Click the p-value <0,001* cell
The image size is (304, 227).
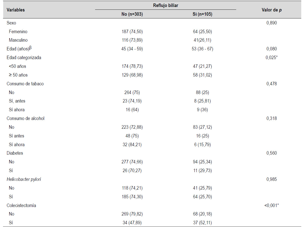click(x=271, y=206)
